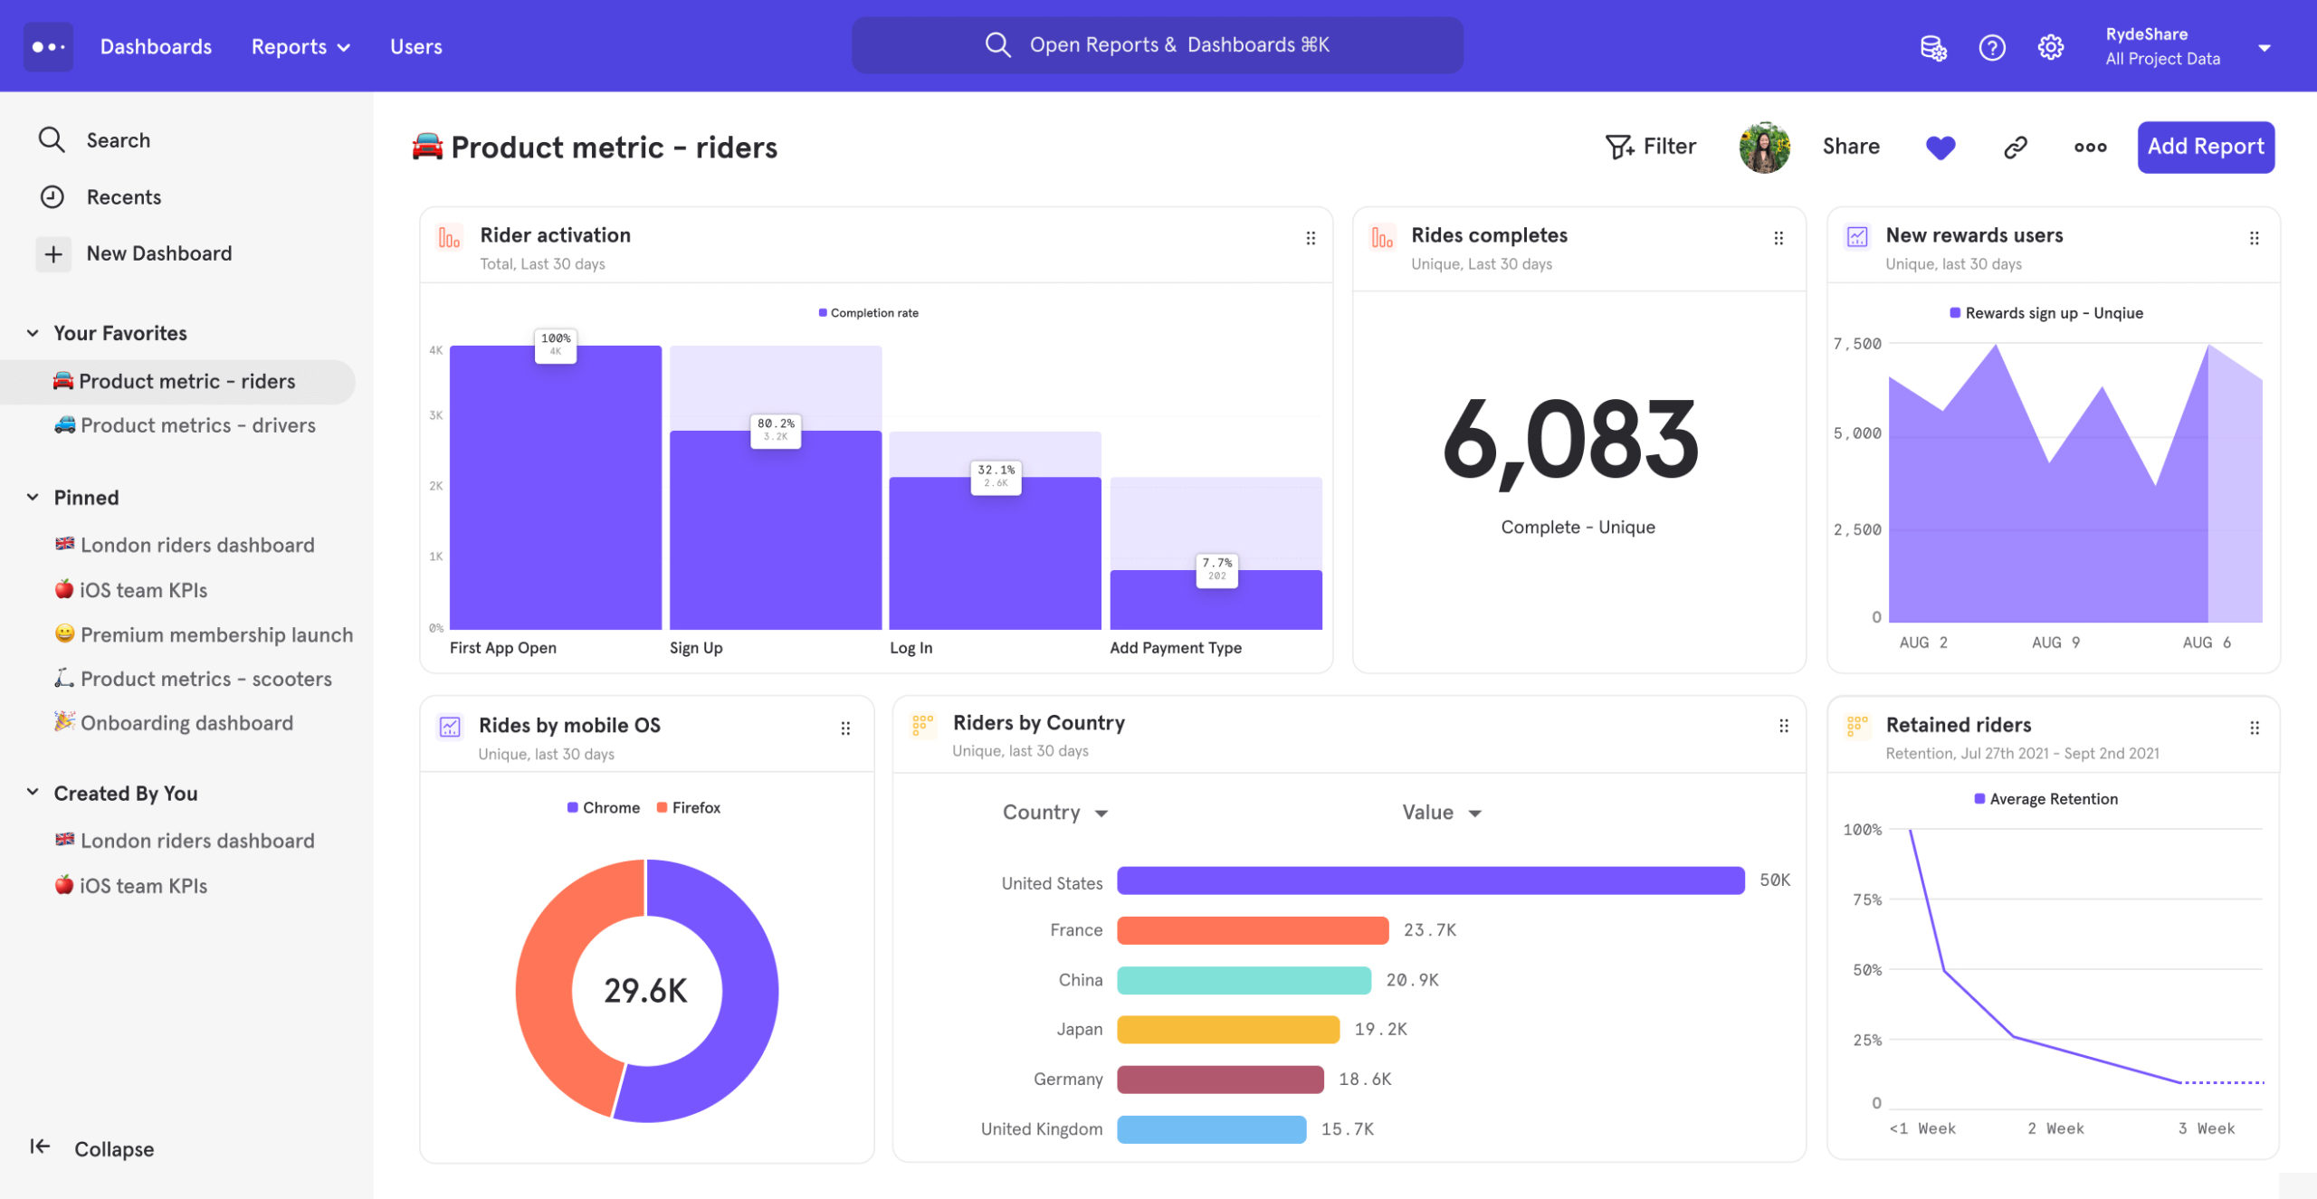2317x1199 pixels.
Task: Open the data sources icon in the top bar
Action: pos(1933,47)
